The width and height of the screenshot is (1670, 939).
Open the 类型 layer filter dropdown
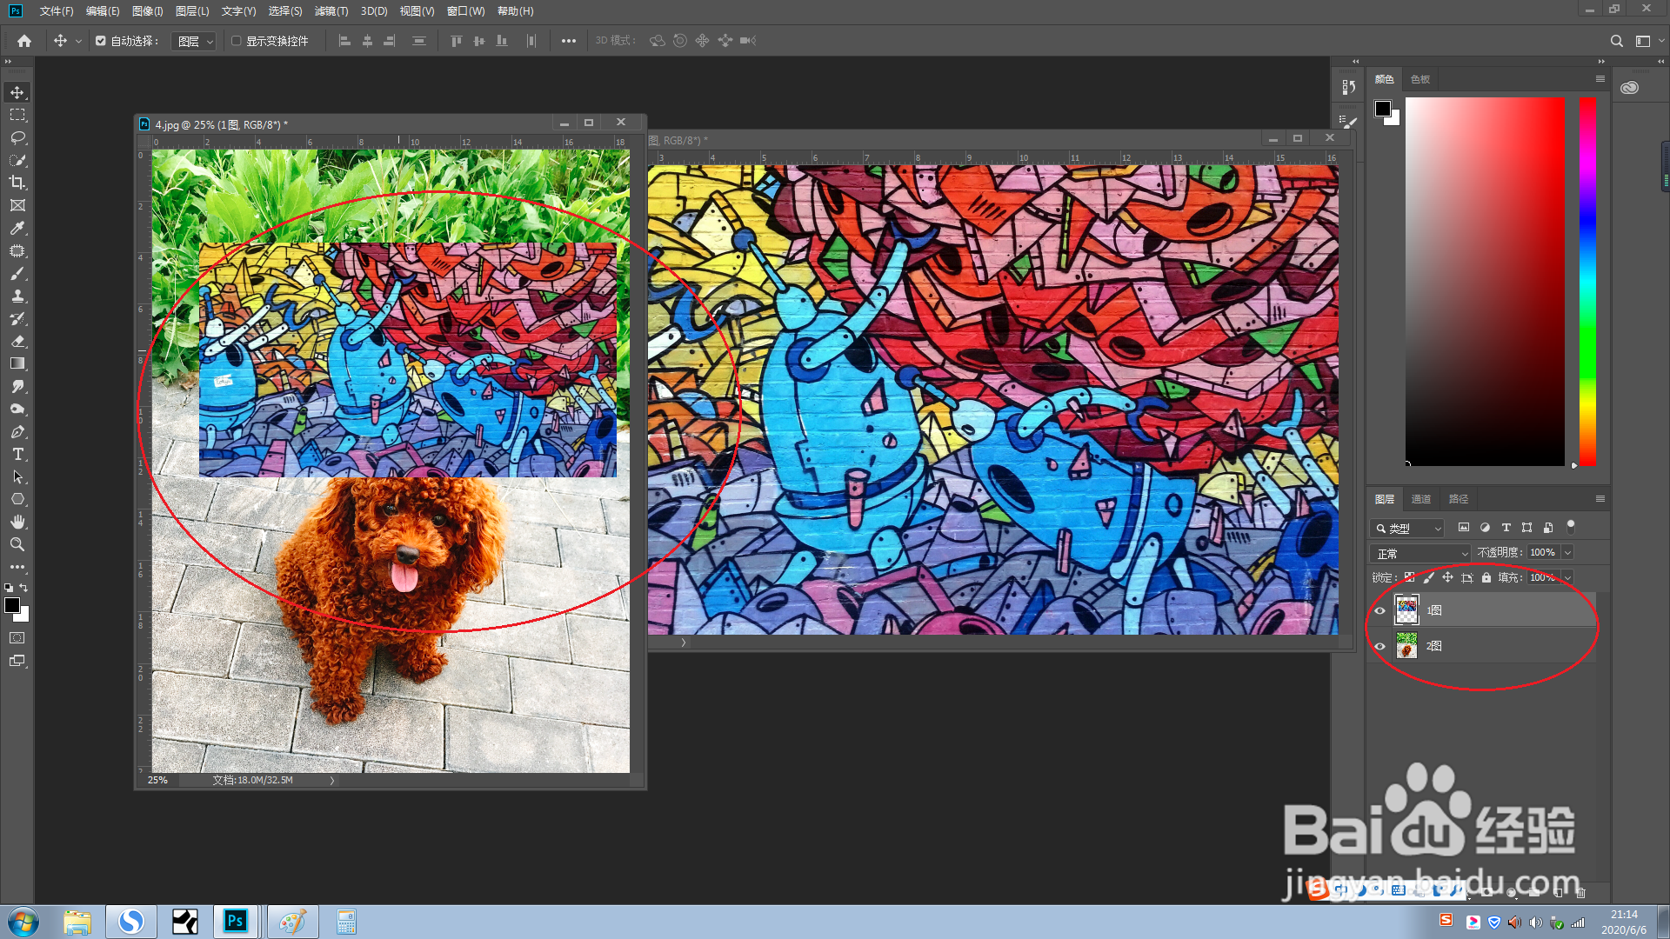(1406, 528)
